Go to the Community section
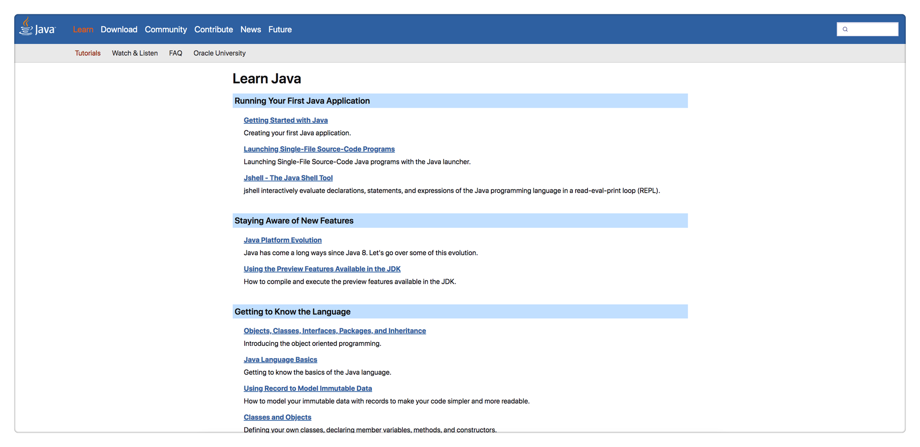This screenshot has height=447, width=920. [166, 30]
